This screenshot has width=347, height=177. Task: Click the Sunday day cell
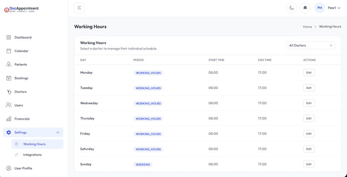(85, 164)
